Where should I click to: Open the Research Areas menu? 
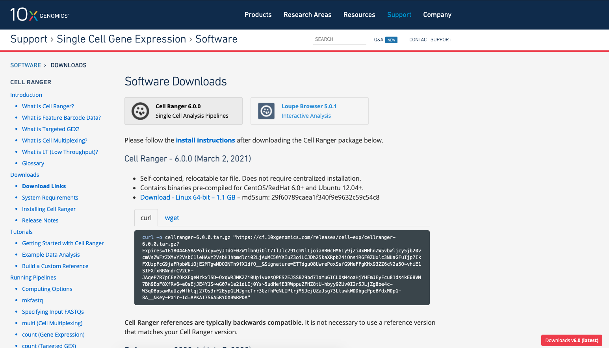(308, 15)
